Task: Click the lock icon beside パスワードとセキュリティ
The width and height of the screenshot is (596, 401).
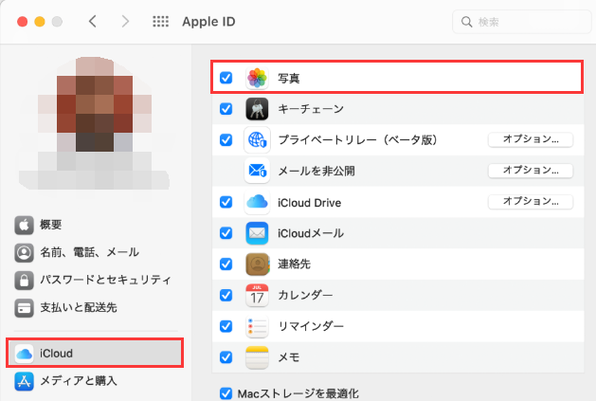Action: [24, 281]
